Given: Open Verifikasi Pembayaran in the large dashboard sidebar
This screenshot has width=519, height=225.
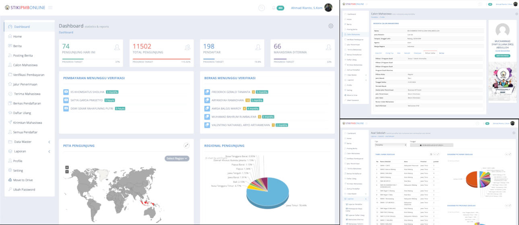Looking at the screenshot, I should click(x=29, y=75).
